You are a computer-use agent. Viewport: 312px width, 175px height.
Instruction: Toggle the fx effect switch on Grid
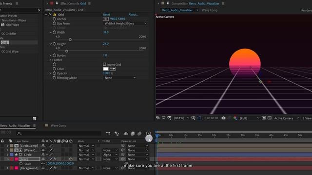[50, 15]
